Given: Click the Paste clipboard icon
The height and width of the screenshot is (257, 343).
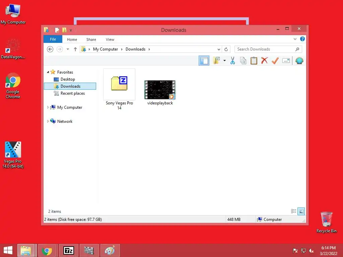Looking at the screenshot, I should coord(254,61).
